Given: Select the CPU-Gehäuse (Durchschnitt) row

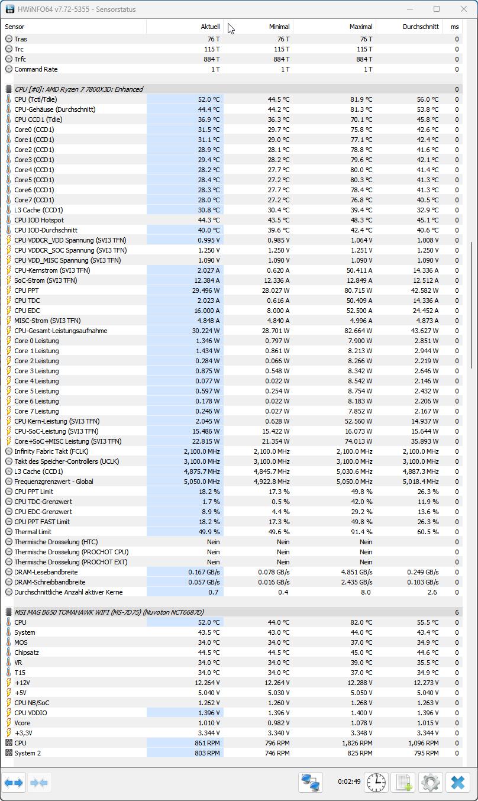Looking at the screenshot, I should coord(232,109).
